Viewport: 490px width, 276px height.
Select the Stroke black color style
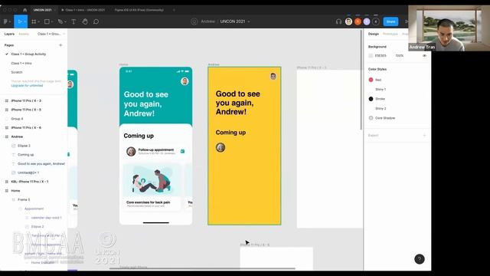371,99
